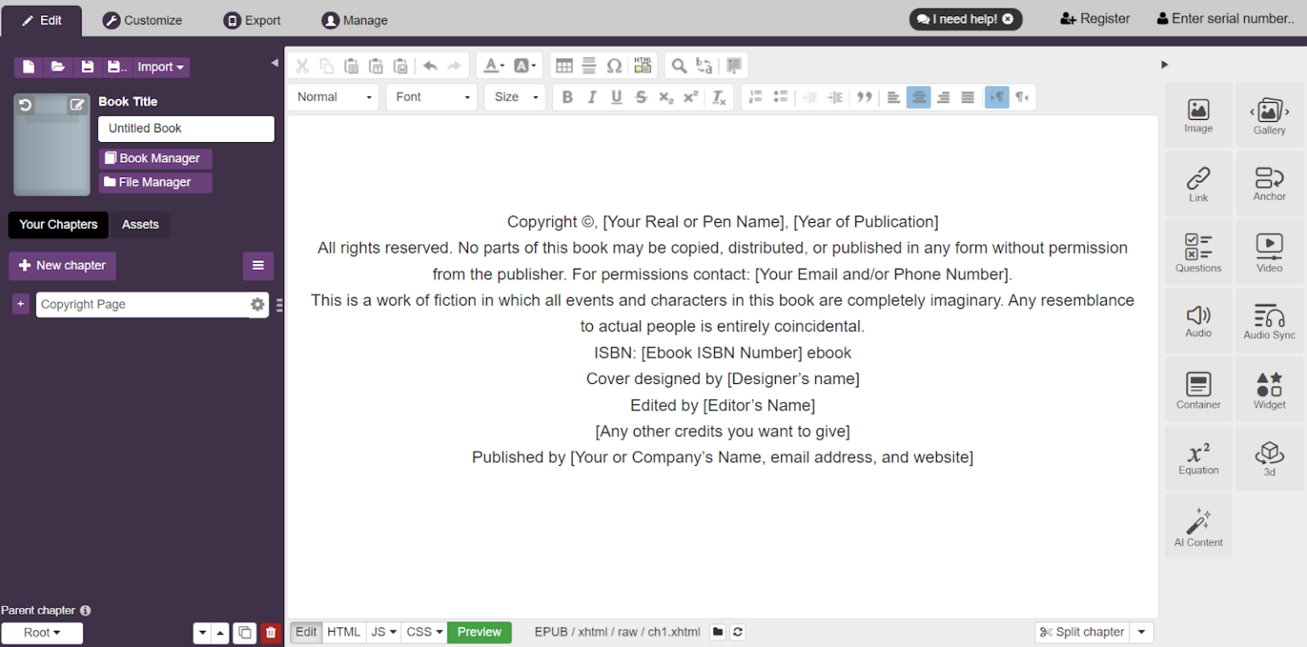Insert an Image element from the sidebar
This screenshot has width=1307, height=647.
point(1198,115)
